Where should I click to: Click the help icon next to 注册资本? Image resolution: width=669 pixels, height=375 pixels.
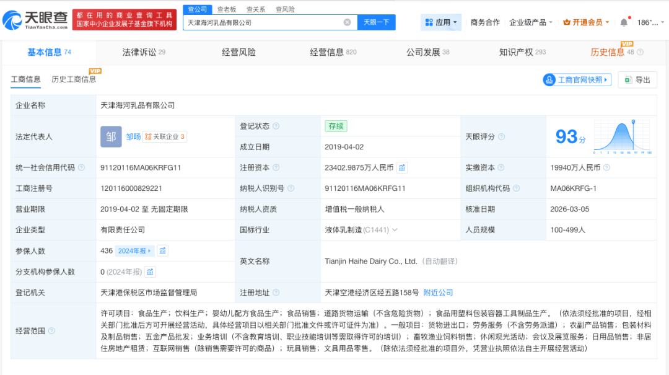tap(276, 167)
